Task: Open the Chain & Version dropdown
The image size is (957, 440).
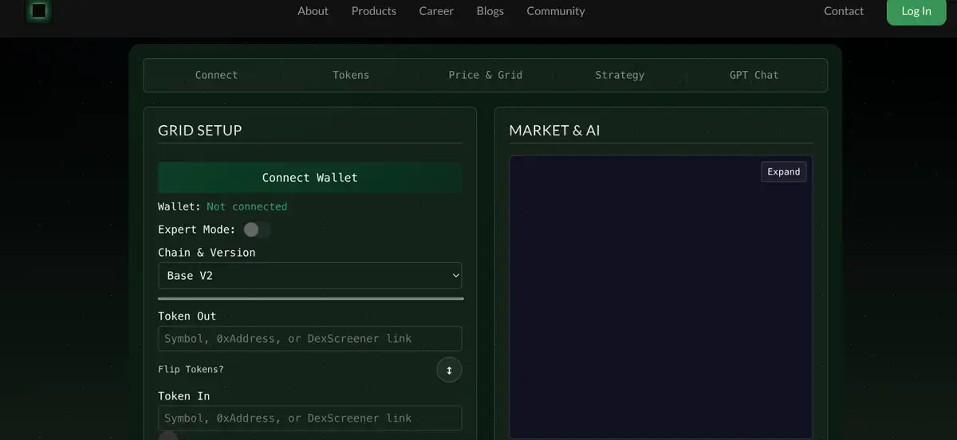Action: click(x=309, y=276)
